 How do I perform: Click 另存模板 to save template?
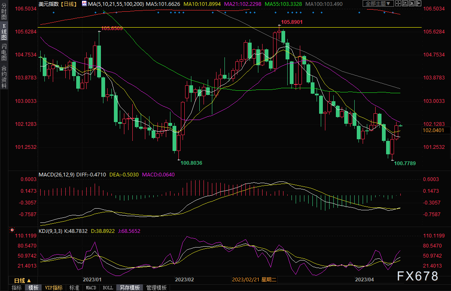point(129,288)
